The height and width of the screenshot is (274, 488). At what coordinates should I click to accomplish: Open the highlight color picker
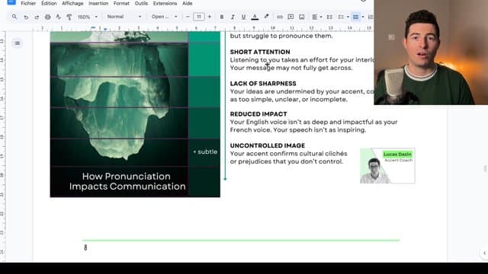[x=266, y=17]
